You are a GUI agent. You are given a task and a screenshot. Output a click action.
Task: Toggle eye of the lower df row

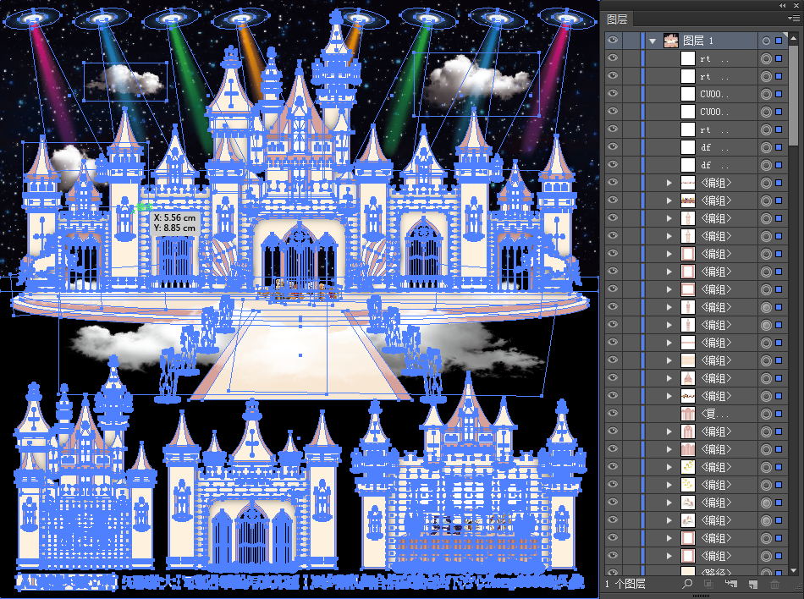613,164
